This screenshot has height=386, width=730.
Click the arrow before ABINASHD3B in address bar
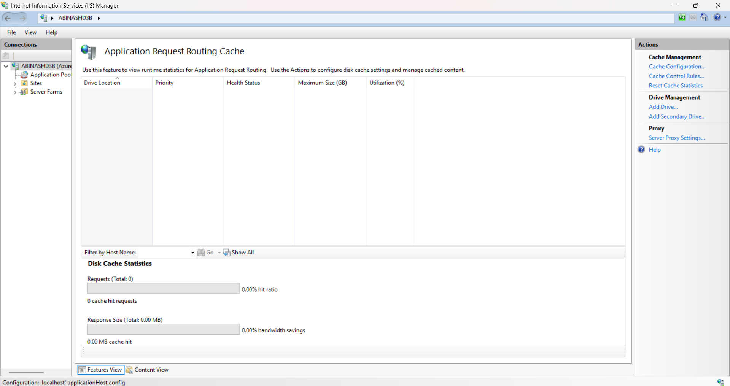52,18
